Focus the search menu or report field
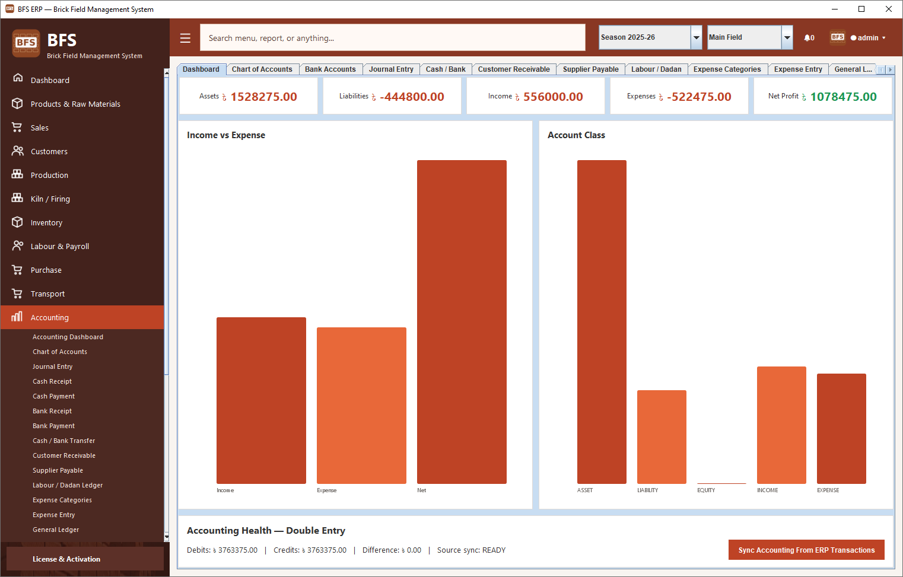903x577 pixels. pos(393,37)
